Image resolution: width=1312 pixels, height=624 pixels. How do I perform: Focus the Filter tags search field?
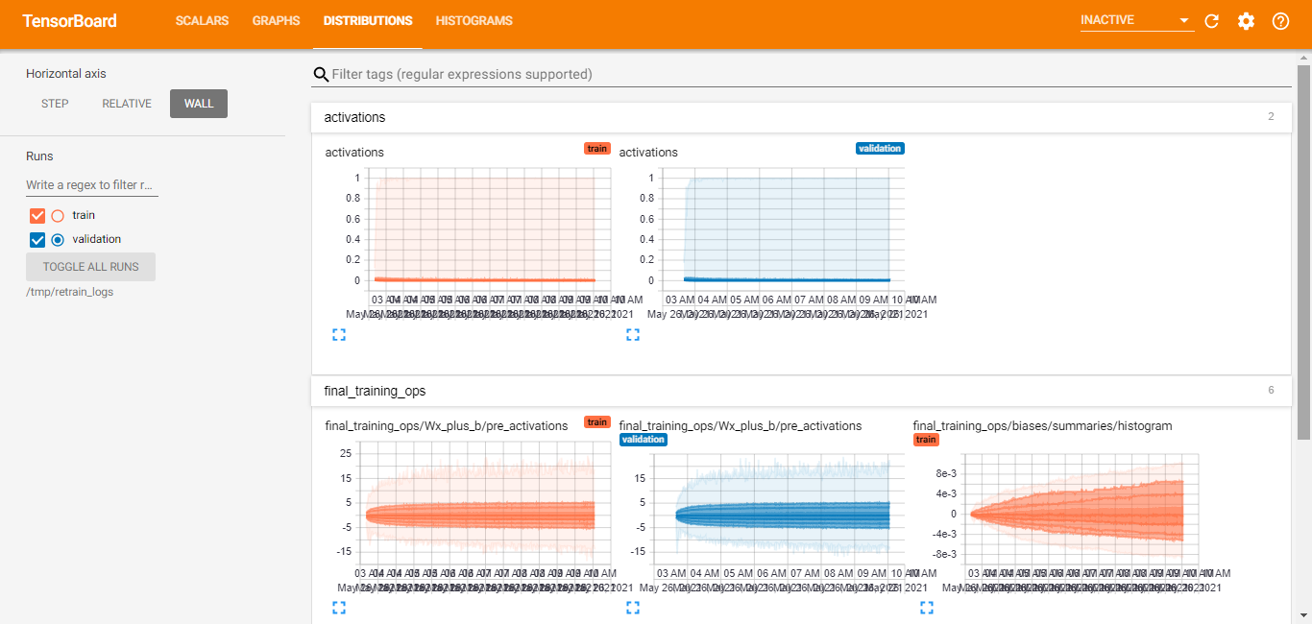pyautogui.click(x=811, y=74)
